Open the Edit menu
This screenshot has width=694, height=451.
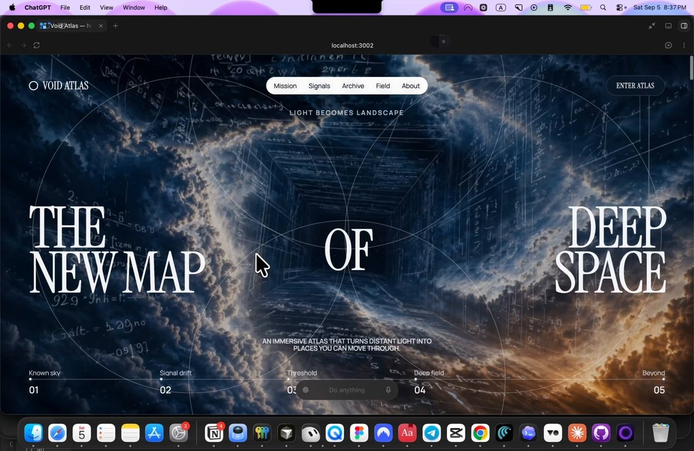click(85, 8)
